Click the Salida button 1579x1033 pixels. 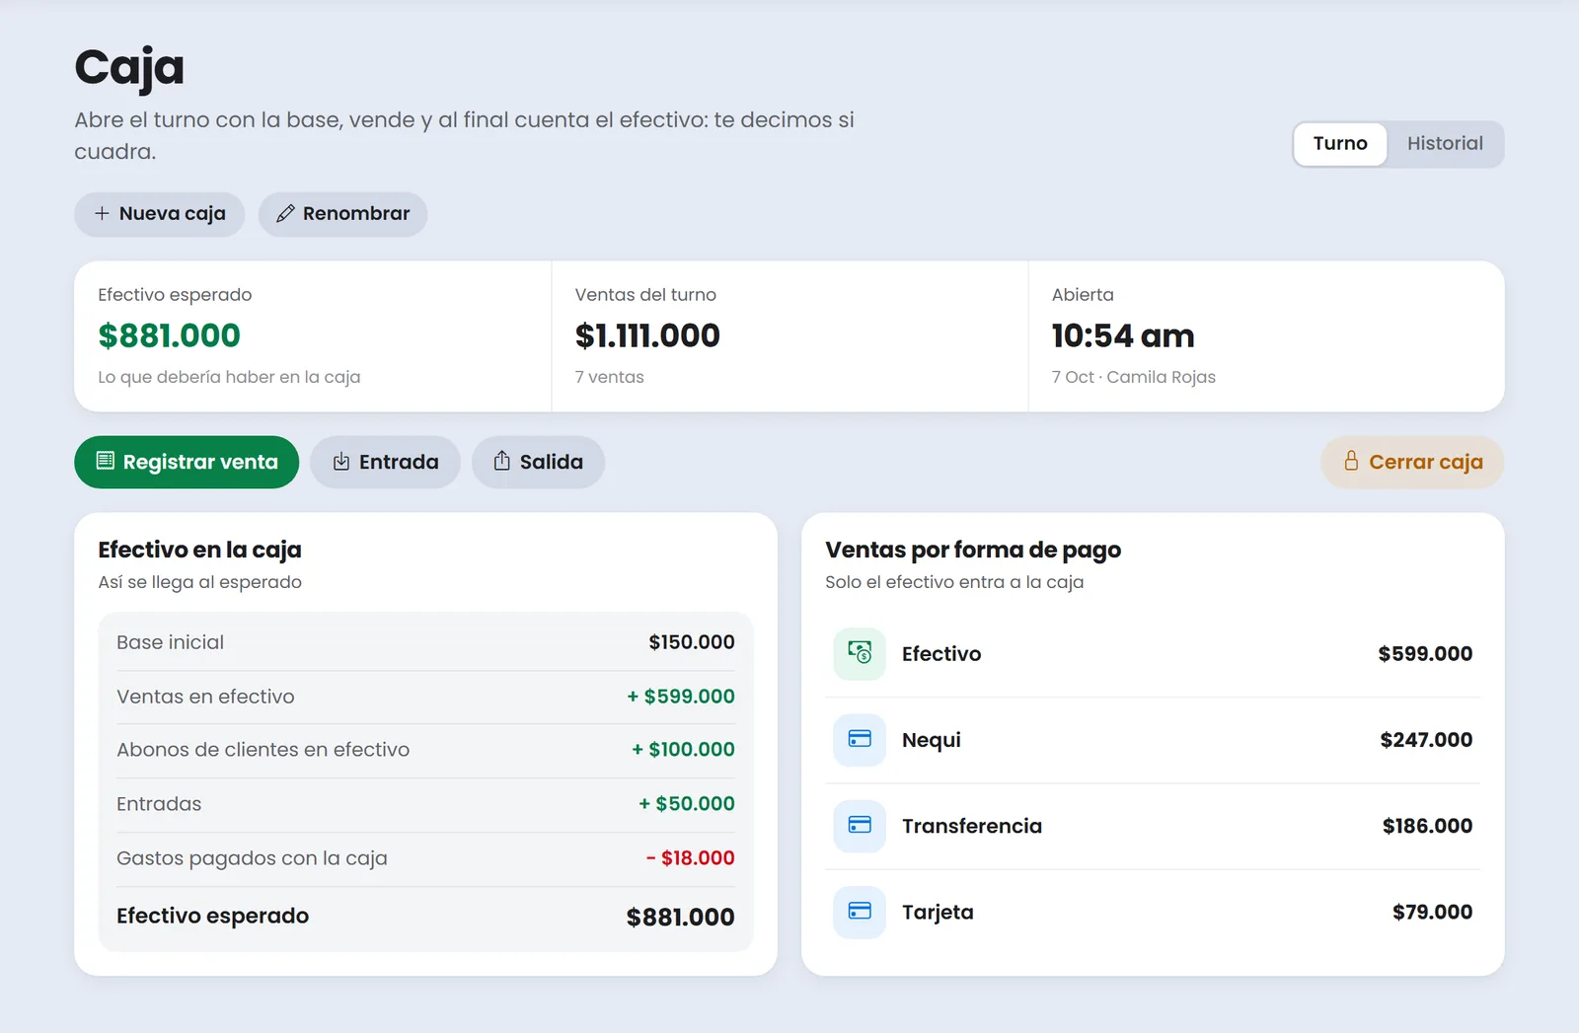coord(538,462)
